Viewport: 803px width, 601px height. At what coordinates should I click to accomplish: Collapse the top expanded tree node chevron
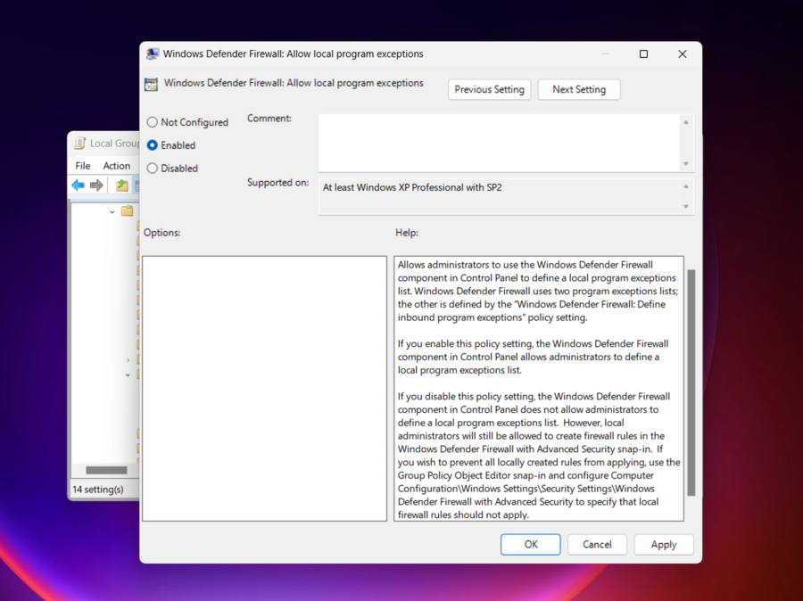[x=112, y=211]
